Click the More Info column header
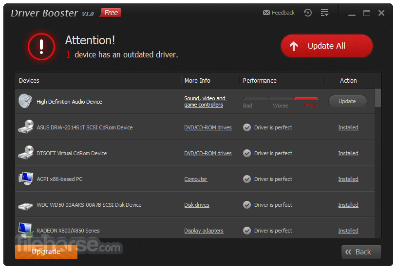This screenshot has height=269, width=396. pos(197,81)
